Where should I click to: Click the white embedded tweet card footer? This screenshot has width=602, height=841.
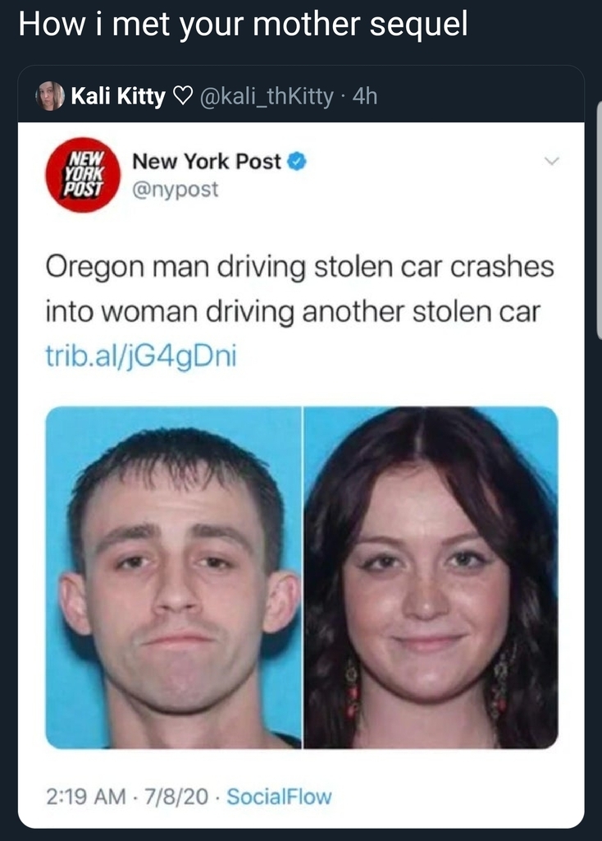click(301, 797)
